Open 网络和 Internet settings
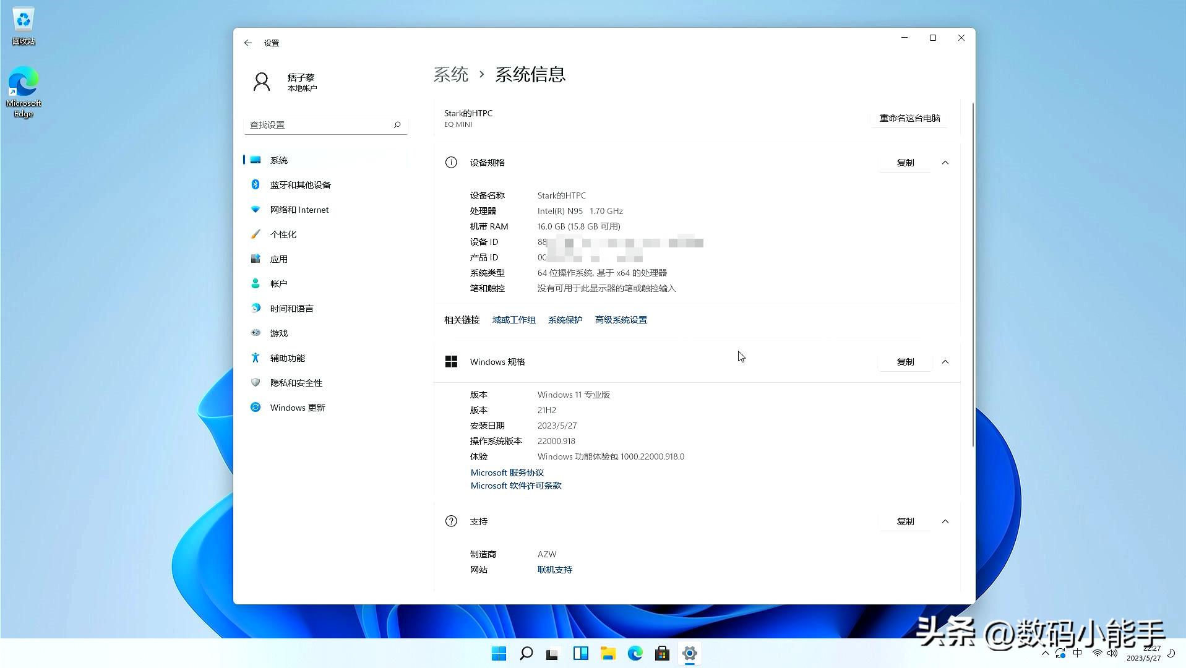 pos(299,209)
